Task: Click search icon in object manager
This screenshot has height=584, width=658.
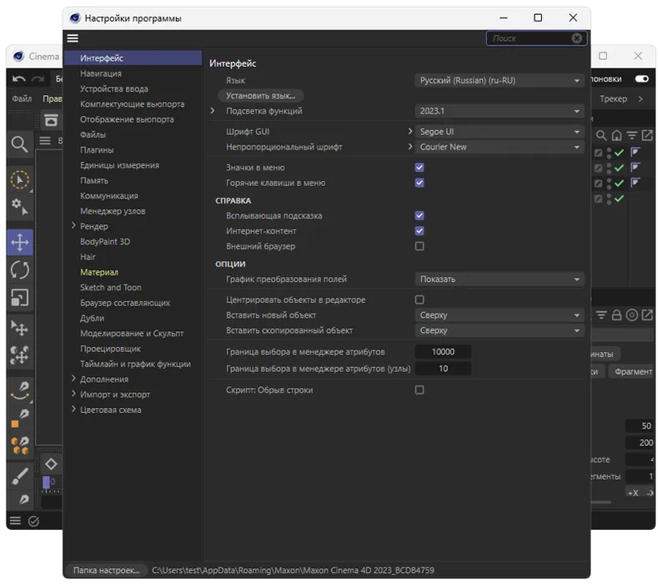Action: [x=601, y=135]
